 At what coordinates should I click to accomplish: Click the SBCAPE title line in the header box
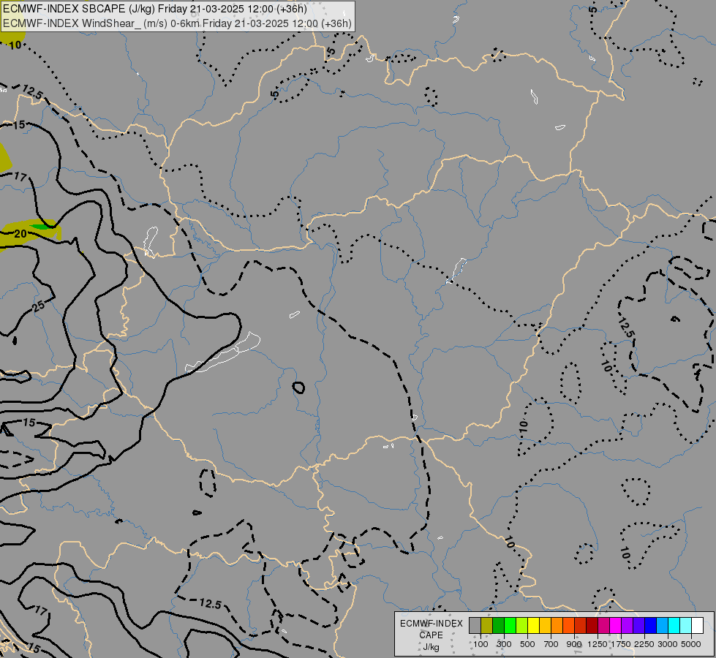(x=155, y=9)
